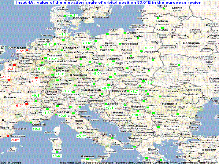Click the ©2010 Google copyright text
Screen dimensions: 219x164
pyautogui.click(x=11, y=162)
